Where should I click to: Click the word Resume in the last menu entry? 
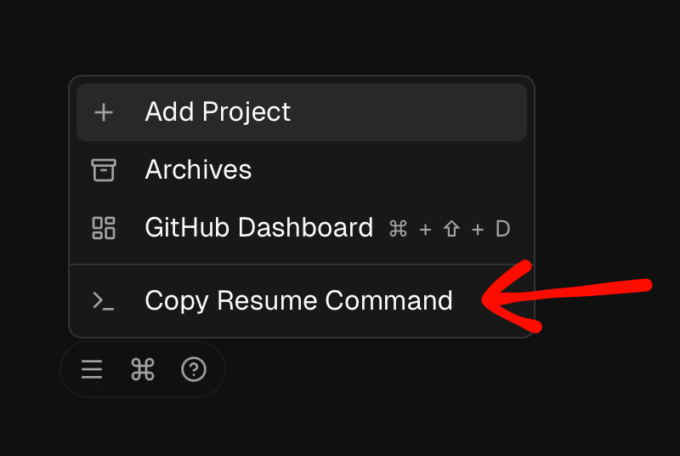[x=267, y=301]
